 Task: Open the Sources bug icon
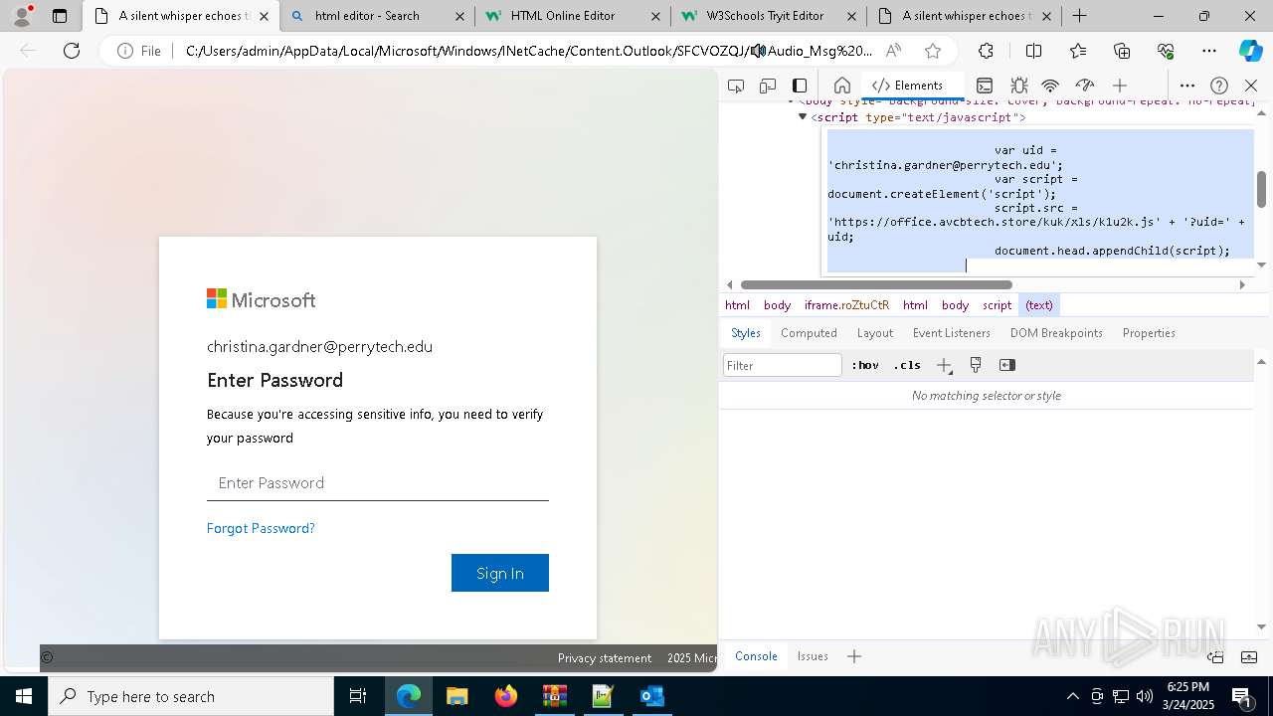point(1018,86)
